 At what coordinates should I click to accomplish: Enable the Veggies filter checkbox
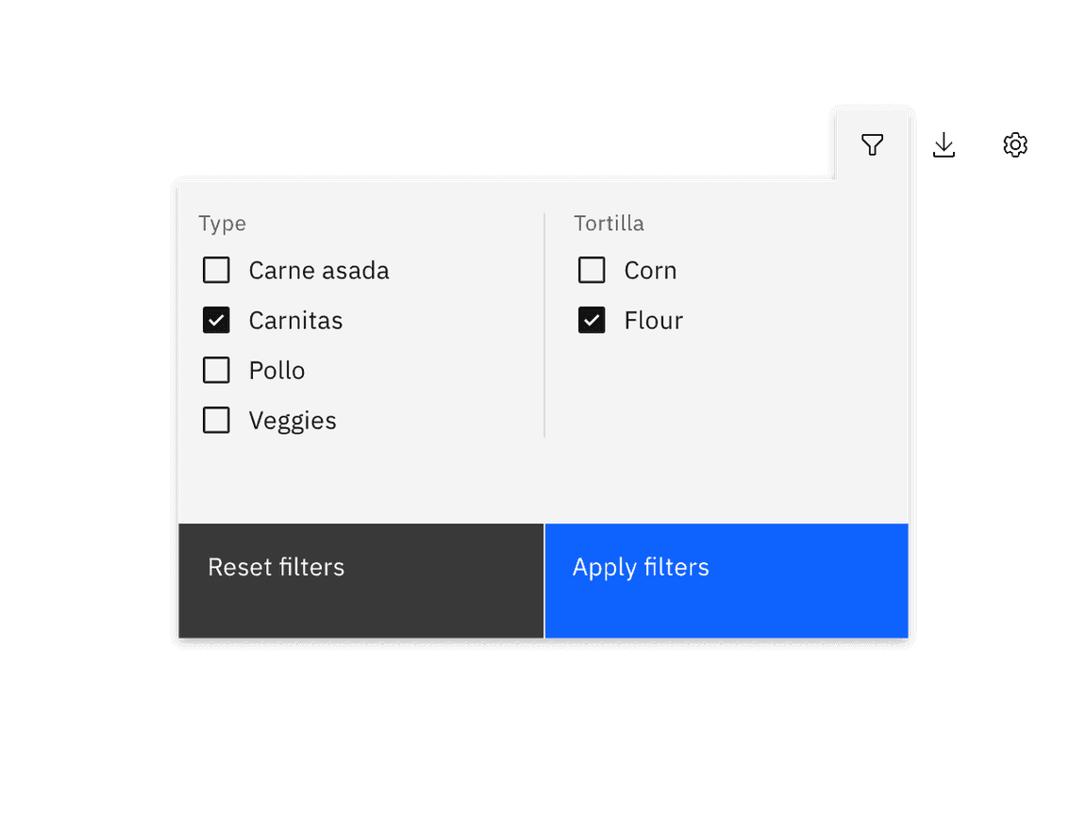216,420
